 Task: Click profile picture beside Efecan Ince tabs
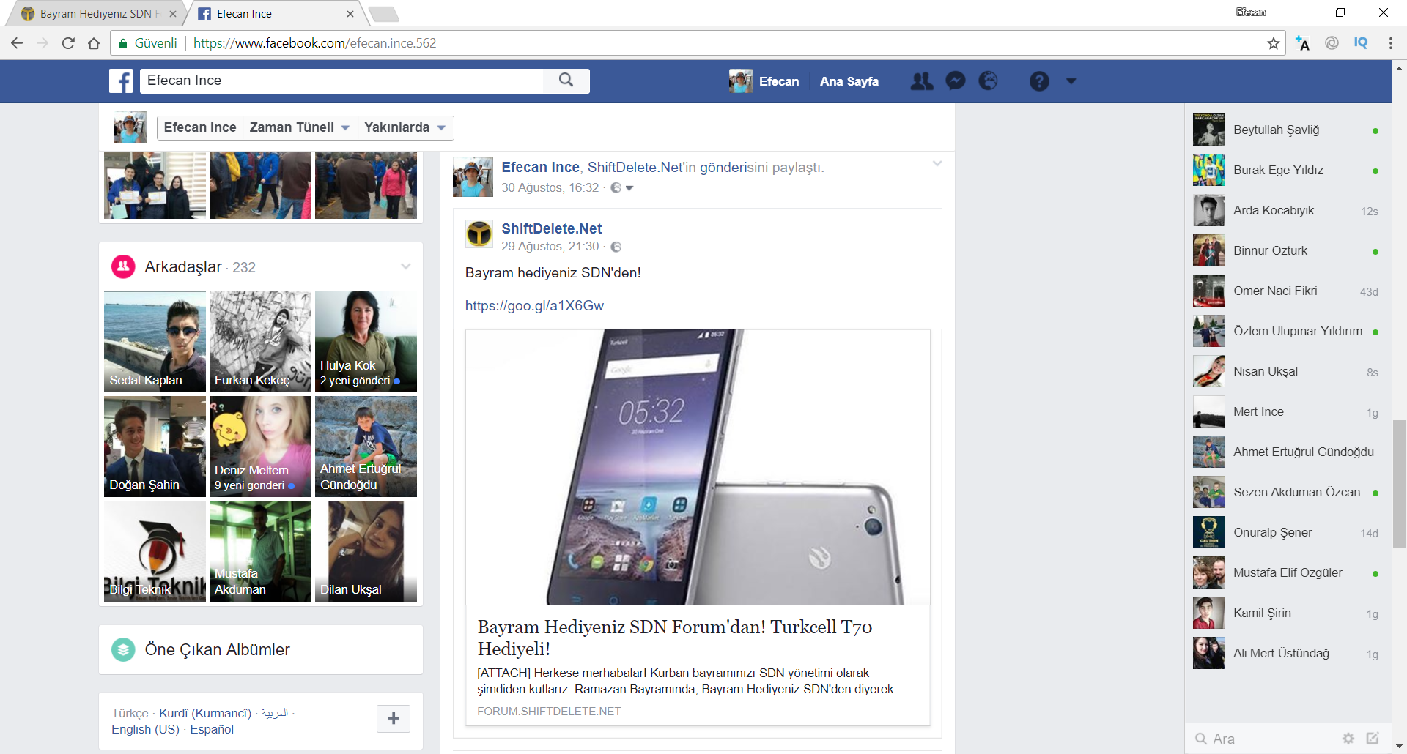(x=130, y=127)
